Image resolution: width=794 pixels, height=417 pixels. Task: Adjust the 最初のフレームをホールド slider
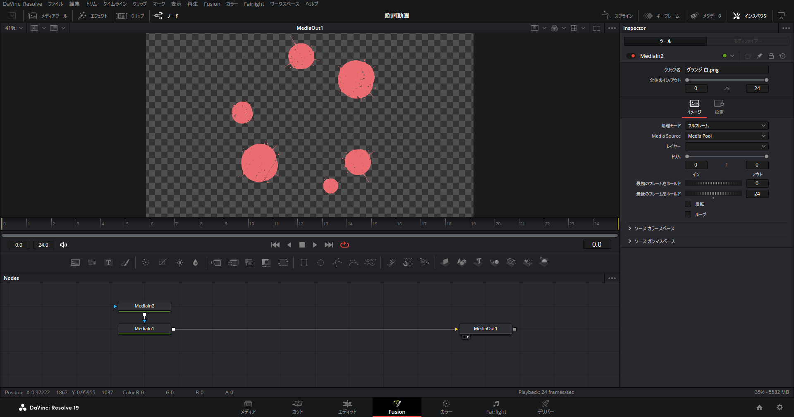click(713, 183)
